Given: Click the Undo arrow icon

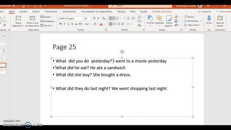Looking at the screenshot, I should 29,6.
